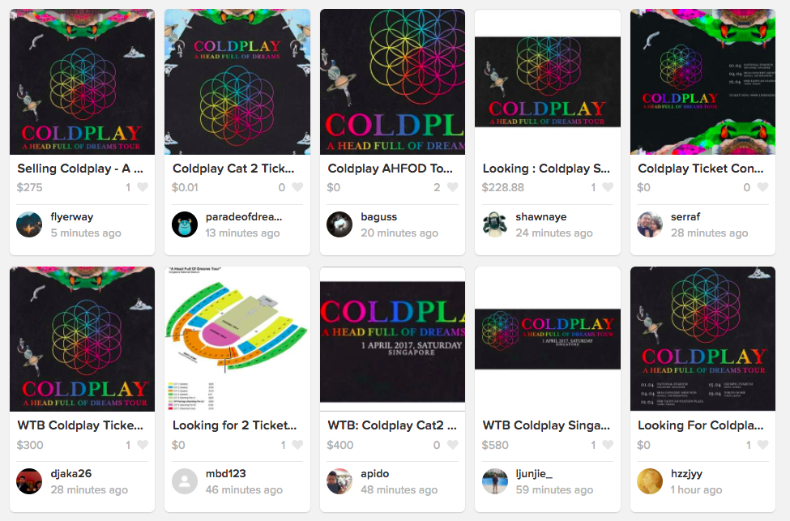This screenshot has width=790, height=521.
Task: Open the stadium seating map thumbnail
Action: coord(237,340)
